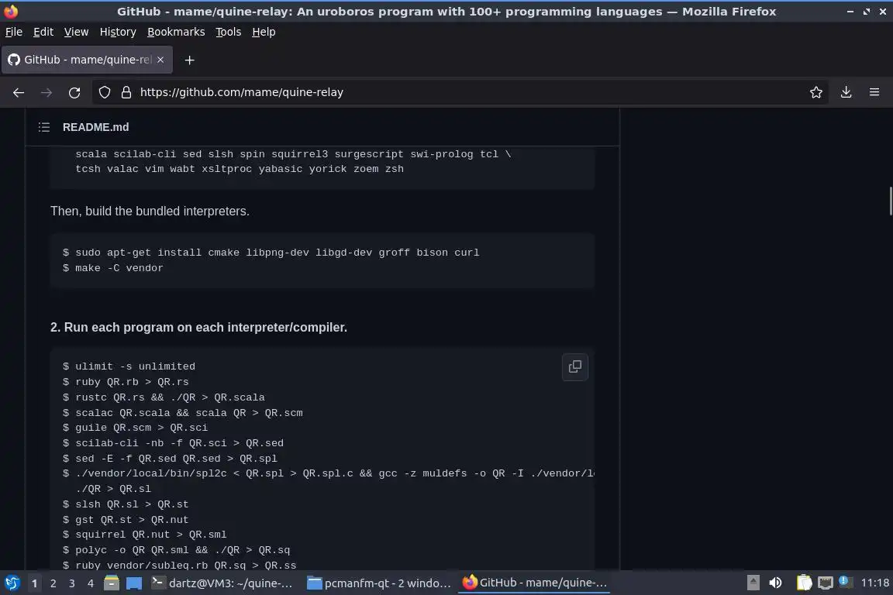Click the line '$ ulimit -s unlimited'

point(129,366)
